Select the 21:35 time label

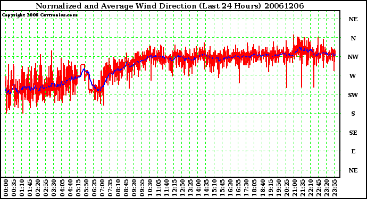(303, 188)
